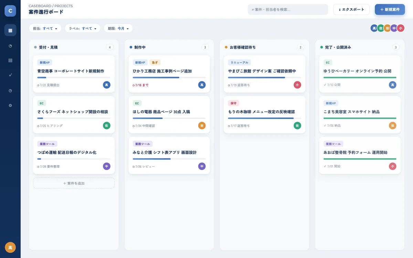Screen dimensions: 413x258
Task: Click assignee avatar on みなと介護 card
Action: coord(202,166)
